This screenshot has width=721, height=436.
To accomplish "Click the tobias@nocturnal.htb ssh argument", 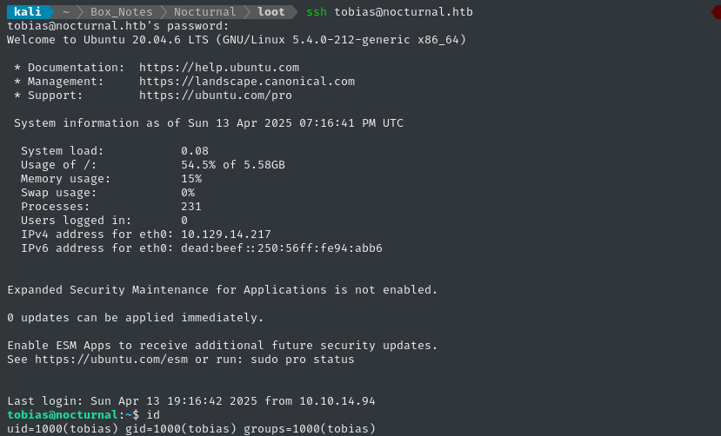I will tap(404, 12).
